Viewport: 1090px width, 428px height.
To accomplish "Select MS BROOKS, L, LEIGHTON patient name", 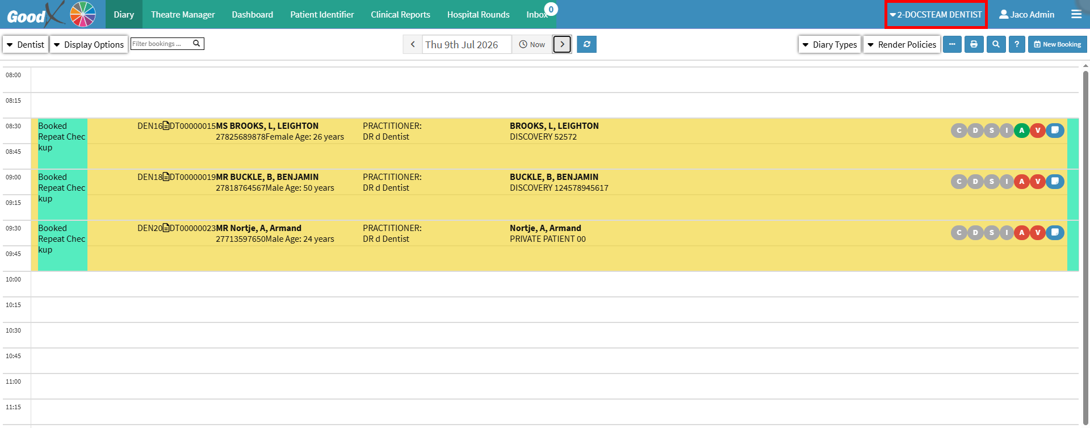I will 267,126.
